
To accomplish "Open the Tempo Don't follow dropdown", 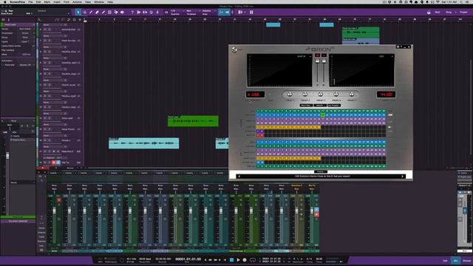I will coord(27,29).
